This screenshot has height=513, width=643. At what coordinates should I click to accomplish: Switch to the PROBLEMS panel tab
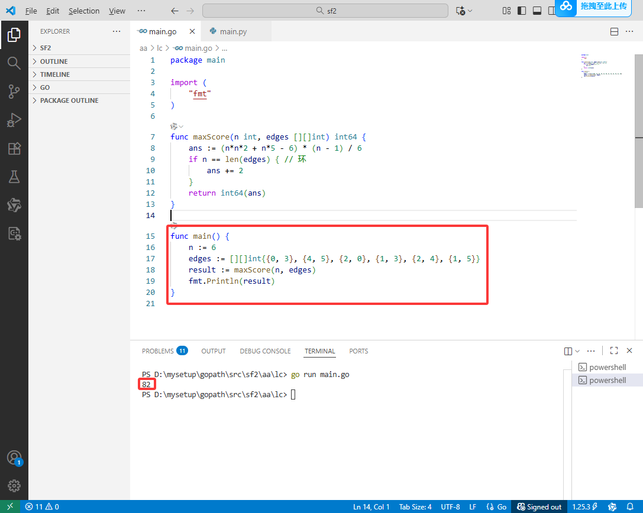tap(164, 351)
